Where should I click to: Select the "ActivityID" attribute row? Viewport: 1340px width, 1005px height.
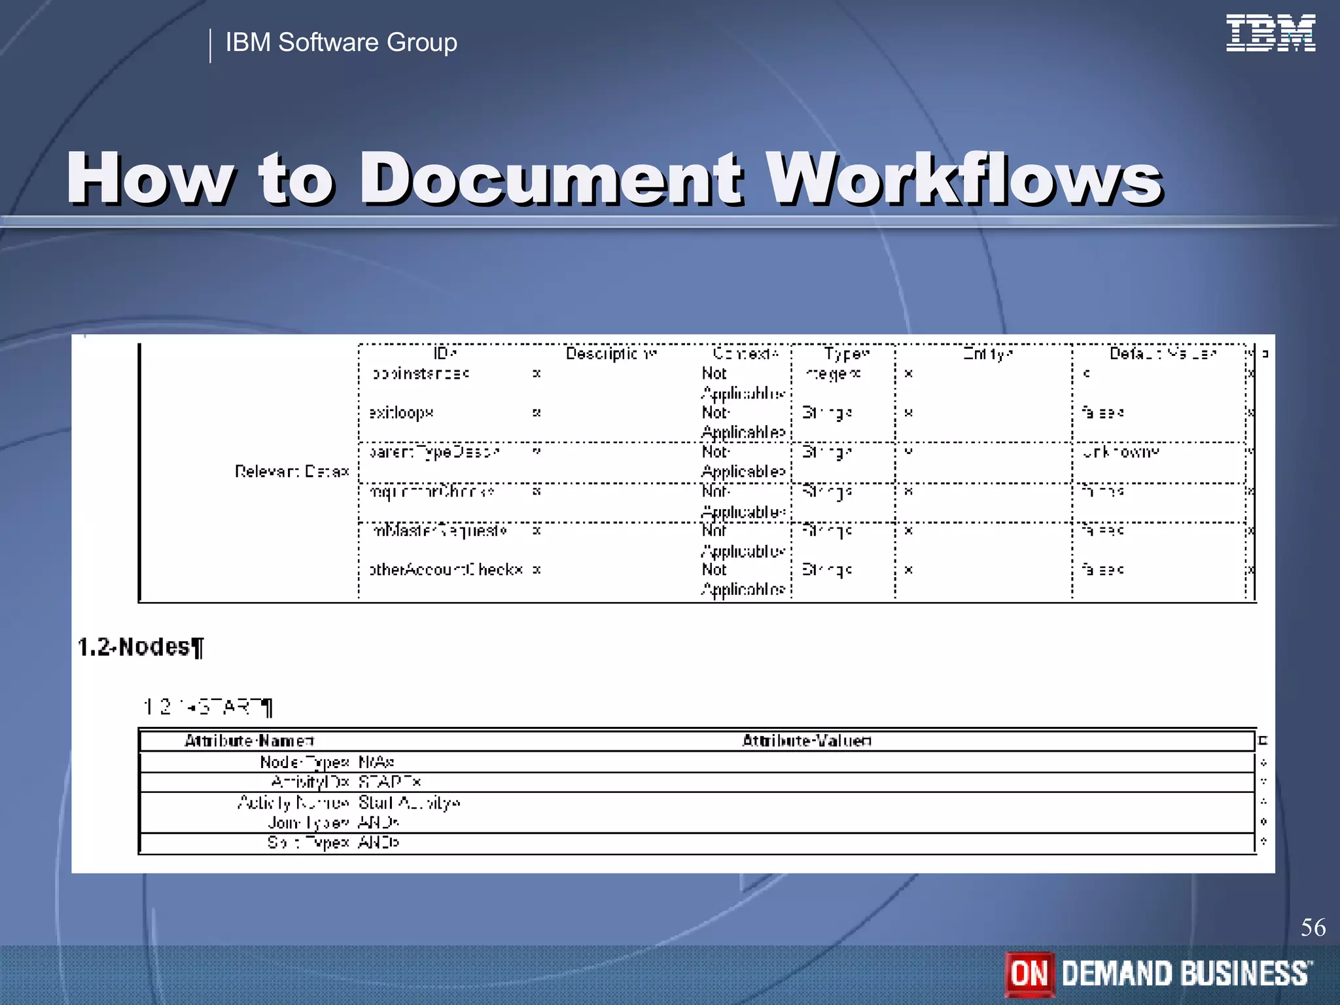[x=697, y=782]
